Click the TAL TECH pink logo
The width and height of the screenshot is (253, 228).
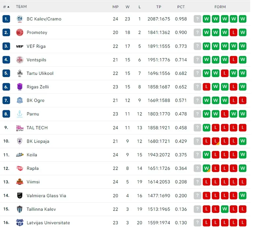point(20,128)
